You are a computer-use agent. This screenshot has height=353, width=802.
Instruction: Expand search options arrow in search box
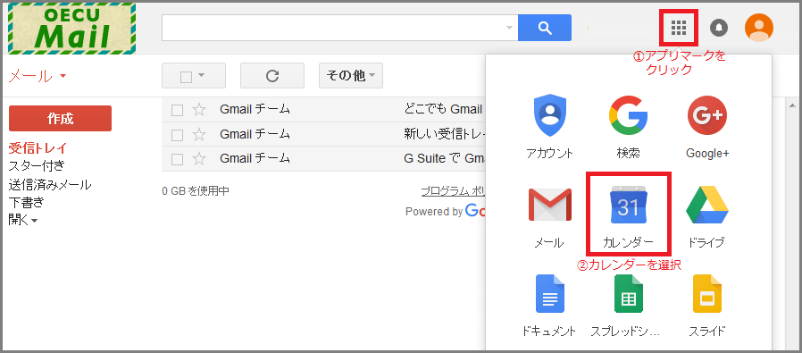coord(509,27)
